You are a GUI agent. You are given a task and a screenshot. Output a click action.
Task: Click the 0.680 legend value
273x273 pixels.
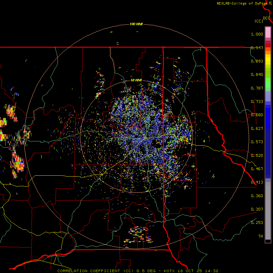point(257,115)
